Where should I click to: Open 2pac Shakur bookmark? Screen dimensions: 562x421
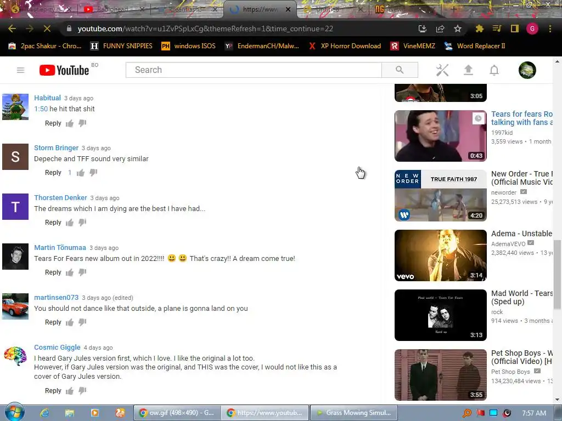(45, 46)
